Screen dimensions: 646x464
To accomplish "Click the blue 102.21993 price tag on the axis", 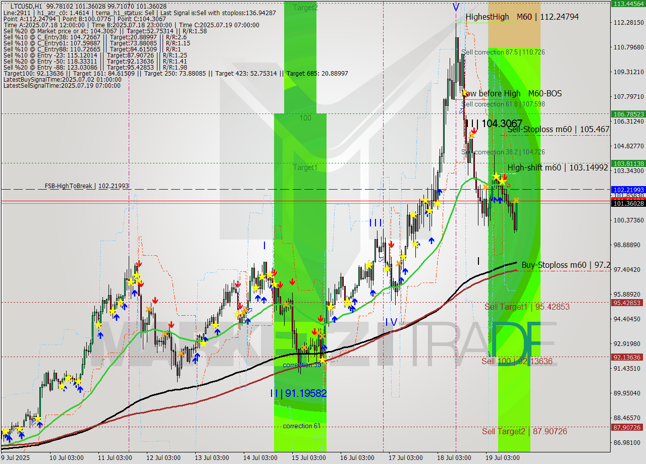I will 627,190.
